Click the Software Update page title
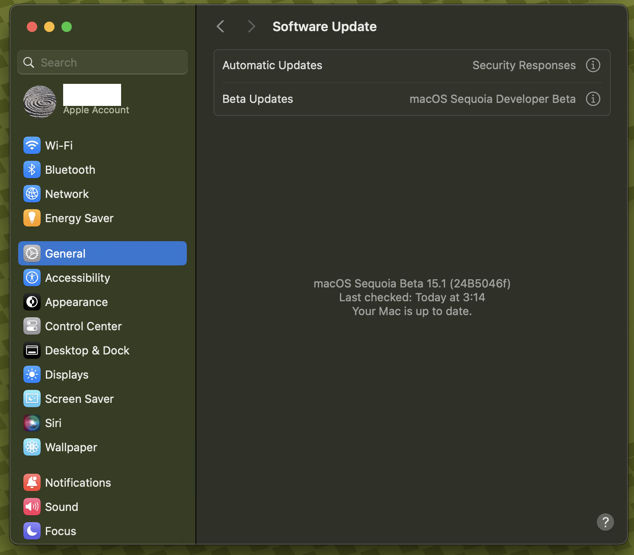Screen dimensions: 634x555 (325, 27)
